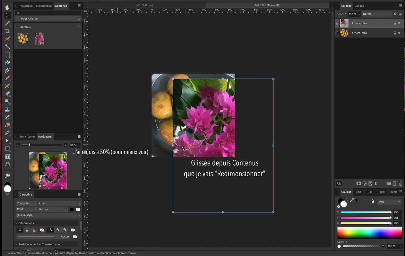The height and width of the screenshot is (256, 405).
Task: Select the Selection Brush tool
Action: (x=7, y=39)
